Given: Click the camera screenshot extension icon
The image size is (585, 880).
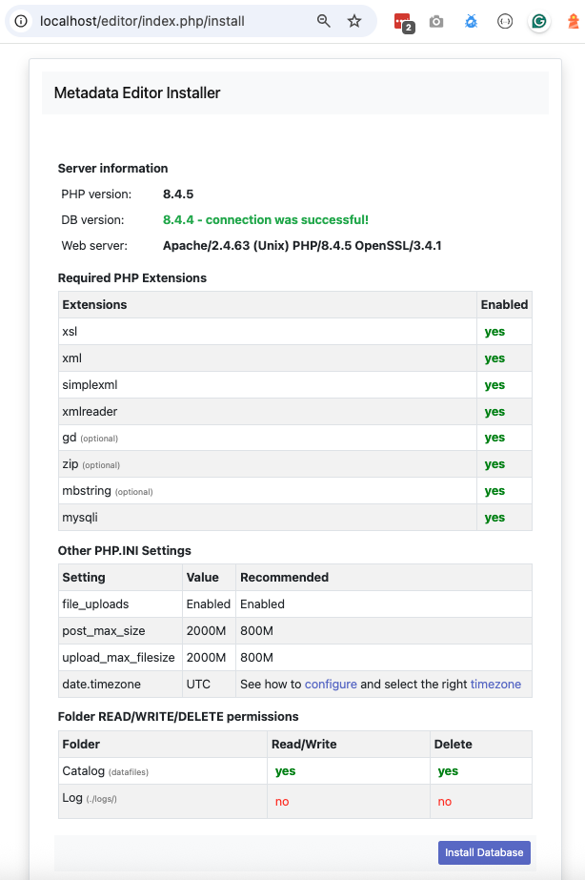Looking at the screenshot, I should point(436,21).
